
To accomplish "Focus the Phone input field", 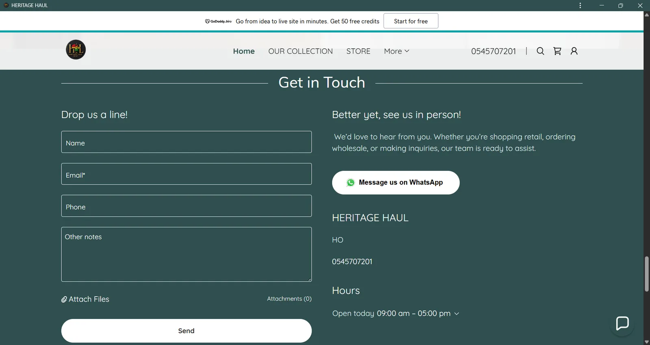I will coord(186,206).
